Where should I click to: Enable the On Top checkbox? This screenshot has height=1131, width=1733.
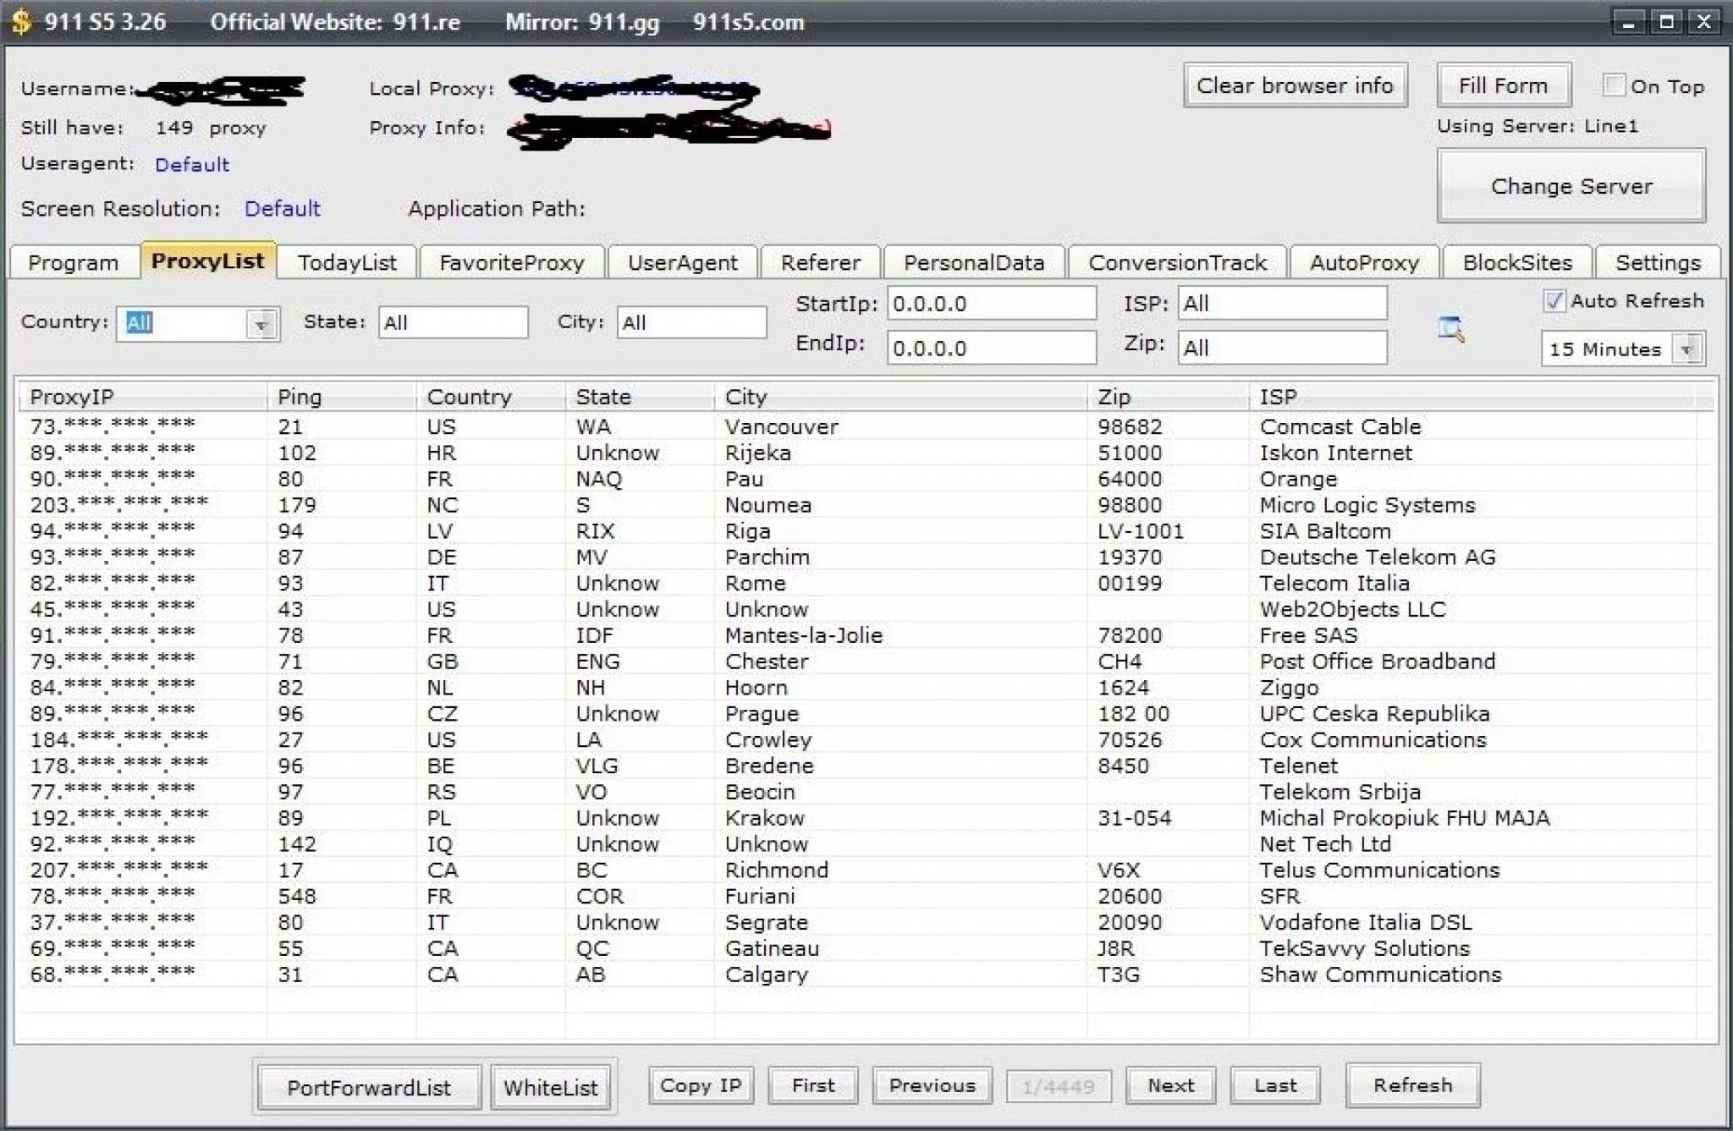1613,84
